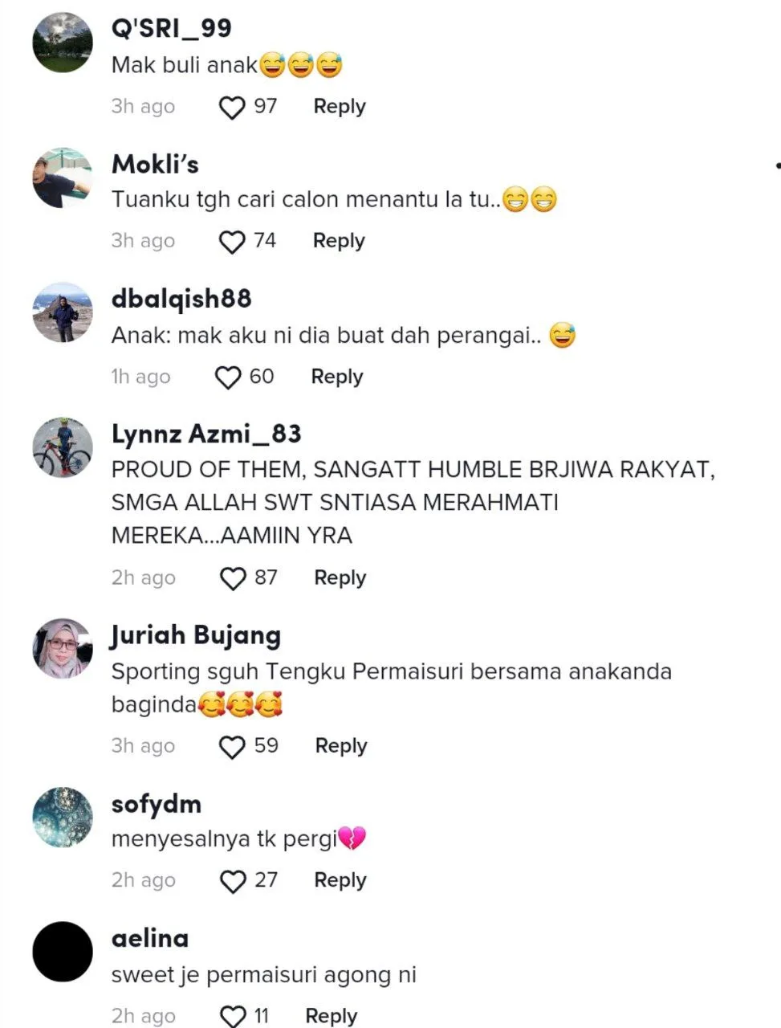This screenshot has height=1028, width=781.
Task: Open Q'SRI_99's profile picture
Action: pos(63,42)
